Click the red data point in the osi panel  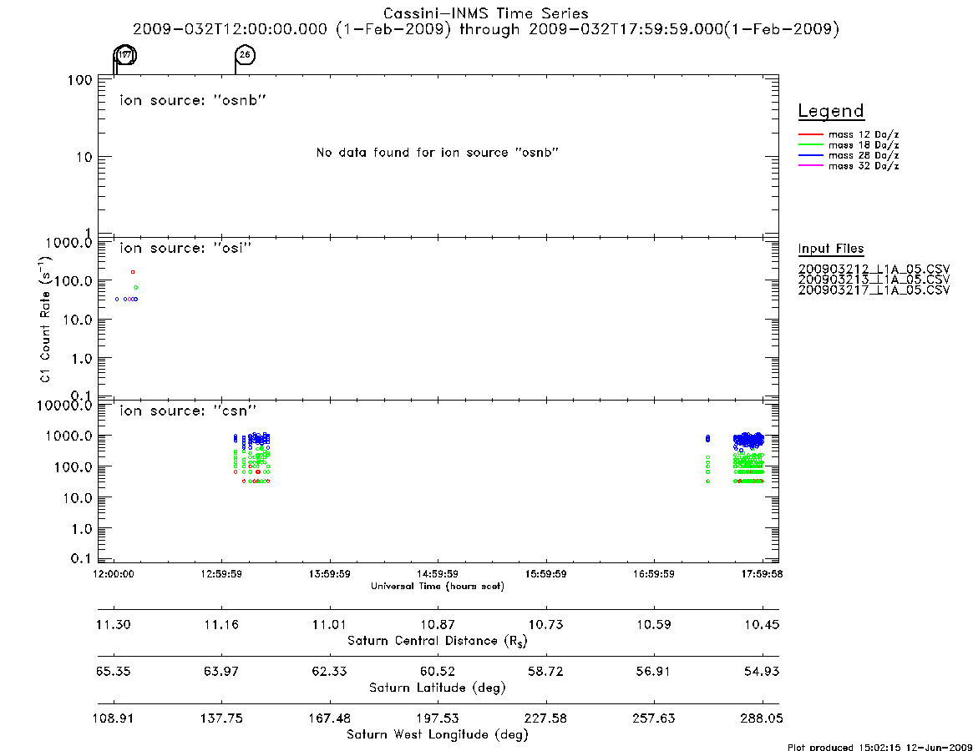pos(133,272)
